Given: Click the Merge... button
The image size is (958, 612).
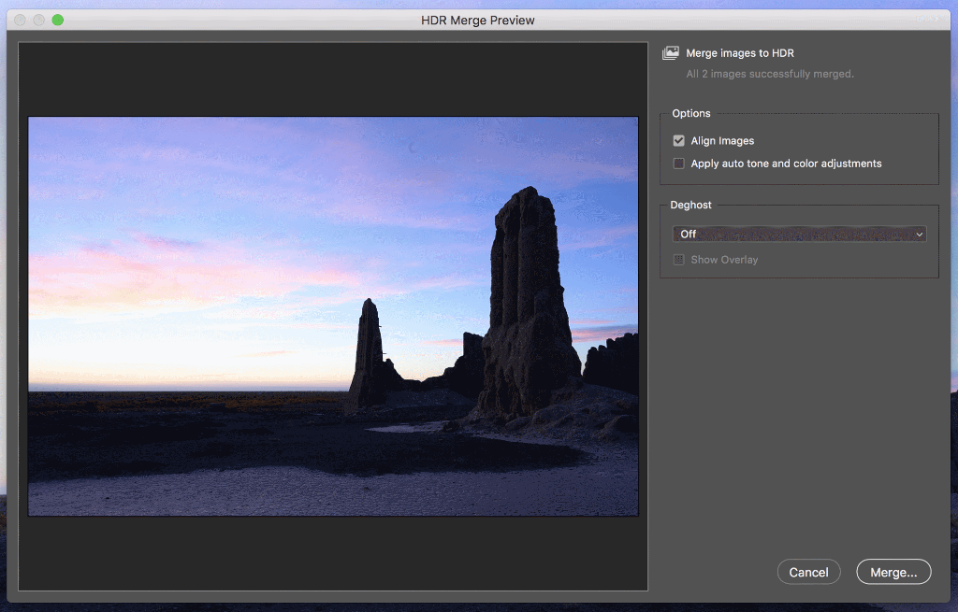Looking at the screenshot, I should point(893,572).
